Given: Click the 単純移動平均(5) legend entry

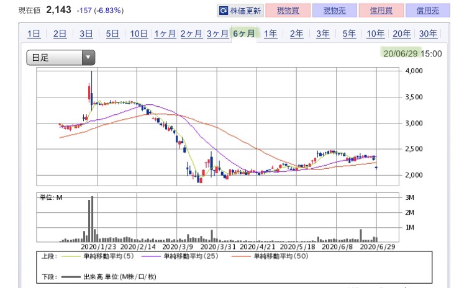Looking at the screenshot, I should pos(109,256).
